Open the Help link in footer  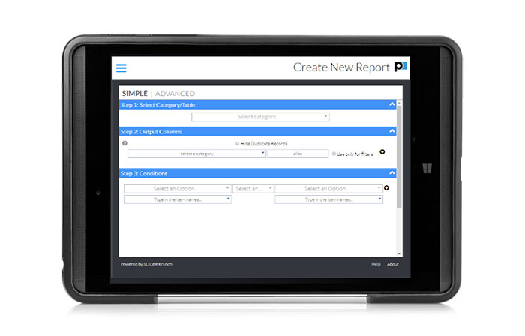pos(376,264)
